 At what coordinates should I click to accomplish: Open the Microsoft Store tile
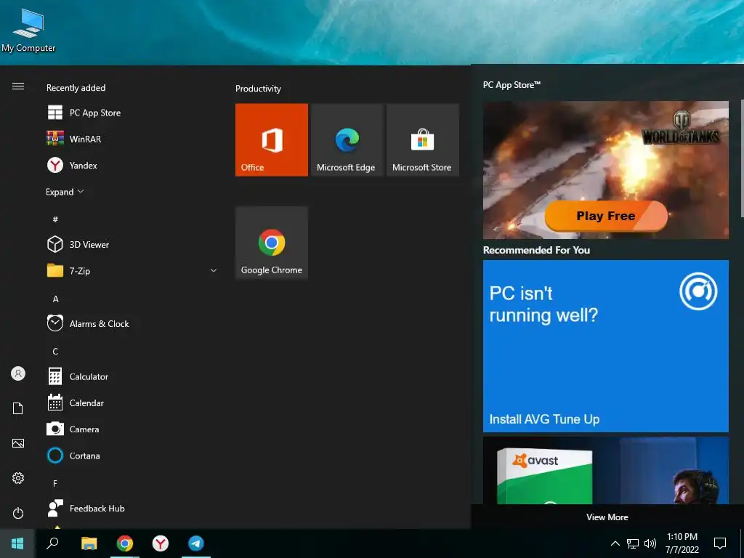click(x=422, y=140)
